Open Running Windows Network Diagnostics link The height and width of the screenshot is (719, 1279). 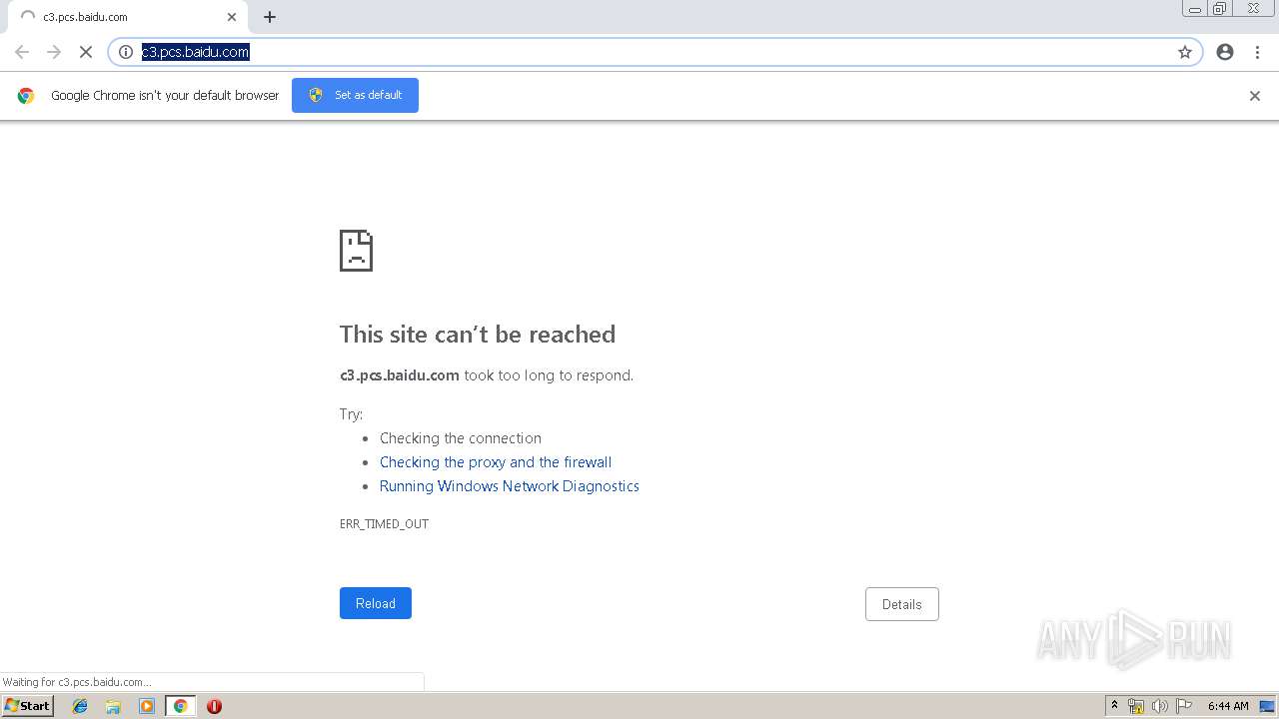(510, 486)
